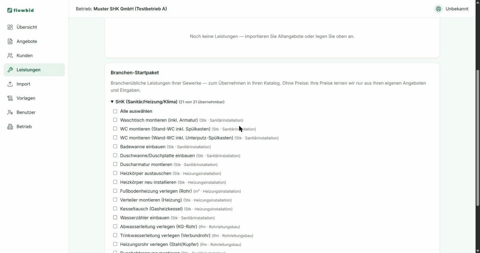Click the Import upload icon
The image size is (480, 253).
tap(10, 84)
